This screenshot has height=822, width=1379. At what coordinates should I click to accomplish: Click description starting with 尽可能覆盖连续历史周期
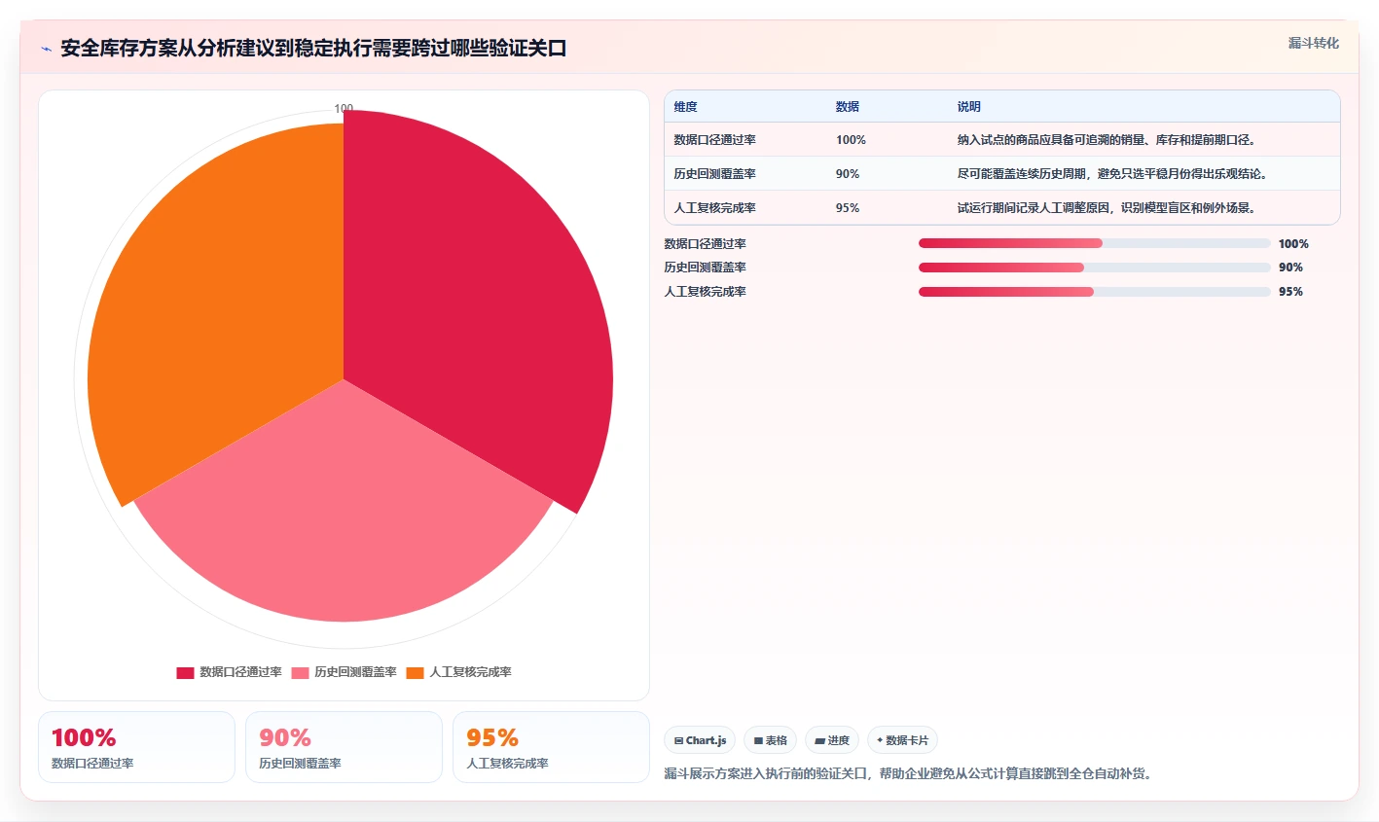[x=1114, y=174]
